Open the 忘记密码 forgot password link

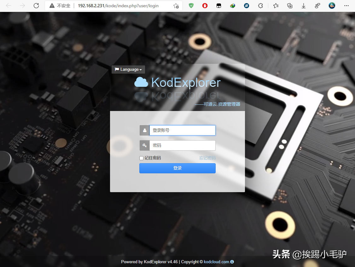(207, 158)
